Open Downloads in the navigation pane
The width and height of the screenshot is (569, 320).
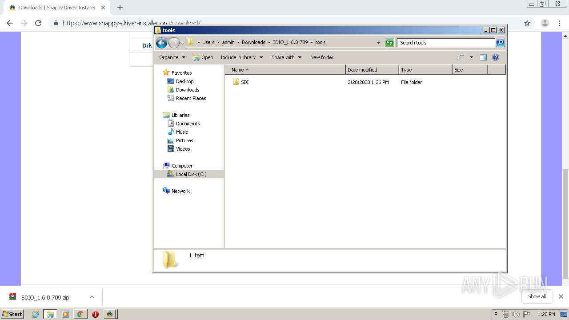[x=183, y=90]
